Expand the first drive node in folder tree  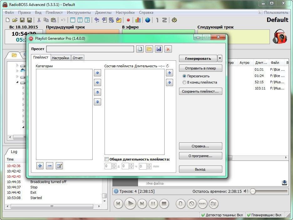click(x=17, y=65)
